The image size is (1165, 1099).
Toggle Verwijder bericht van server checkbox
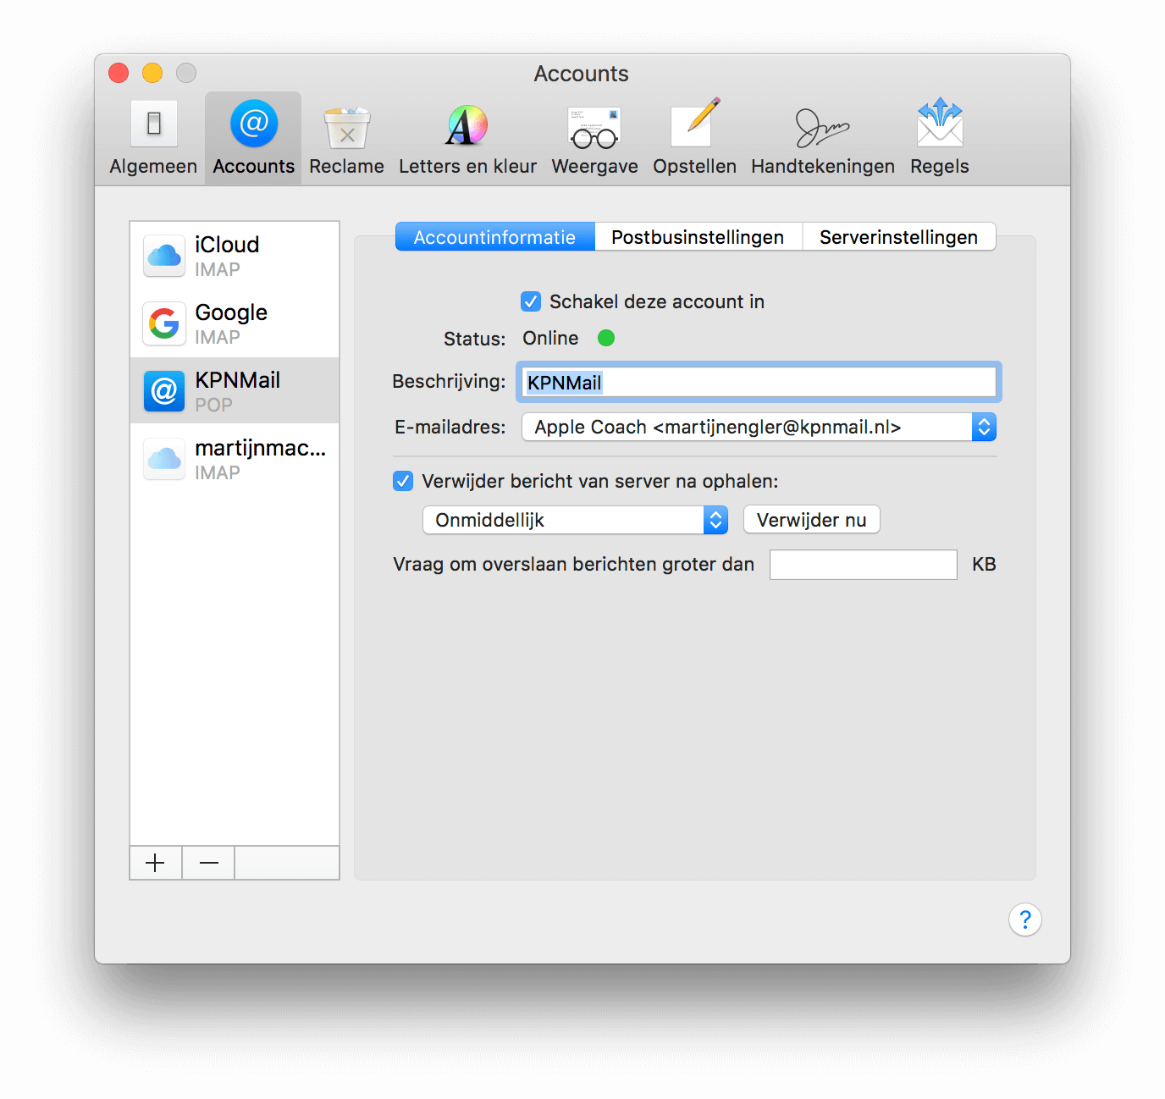point(403,481)
